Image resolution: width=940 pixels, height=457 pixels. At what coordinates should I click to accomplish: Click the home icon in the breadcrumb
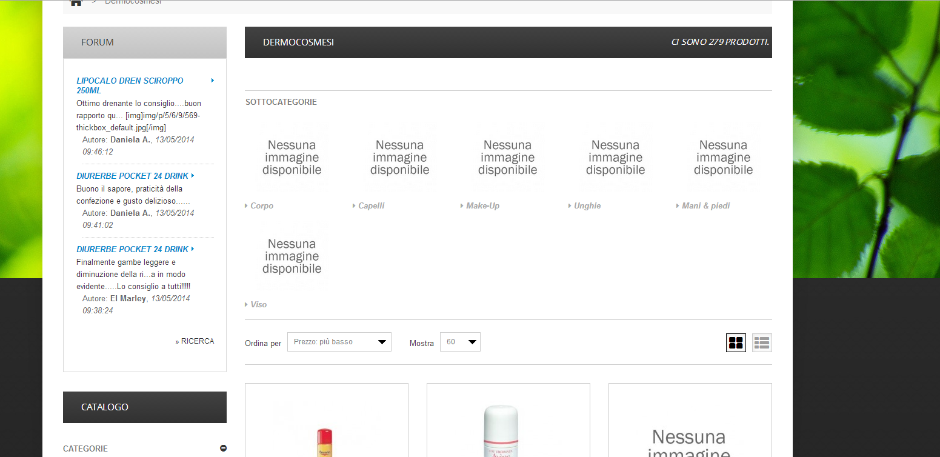76,3
